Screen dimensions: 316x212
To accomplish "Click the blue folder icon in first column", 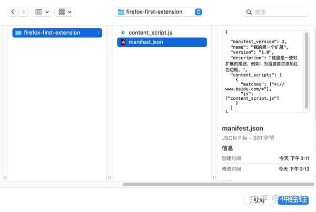I will 18,33.
